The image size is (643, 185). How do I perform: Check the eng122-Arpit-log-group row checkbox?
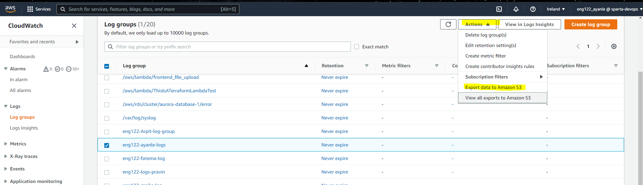[107, 132]
